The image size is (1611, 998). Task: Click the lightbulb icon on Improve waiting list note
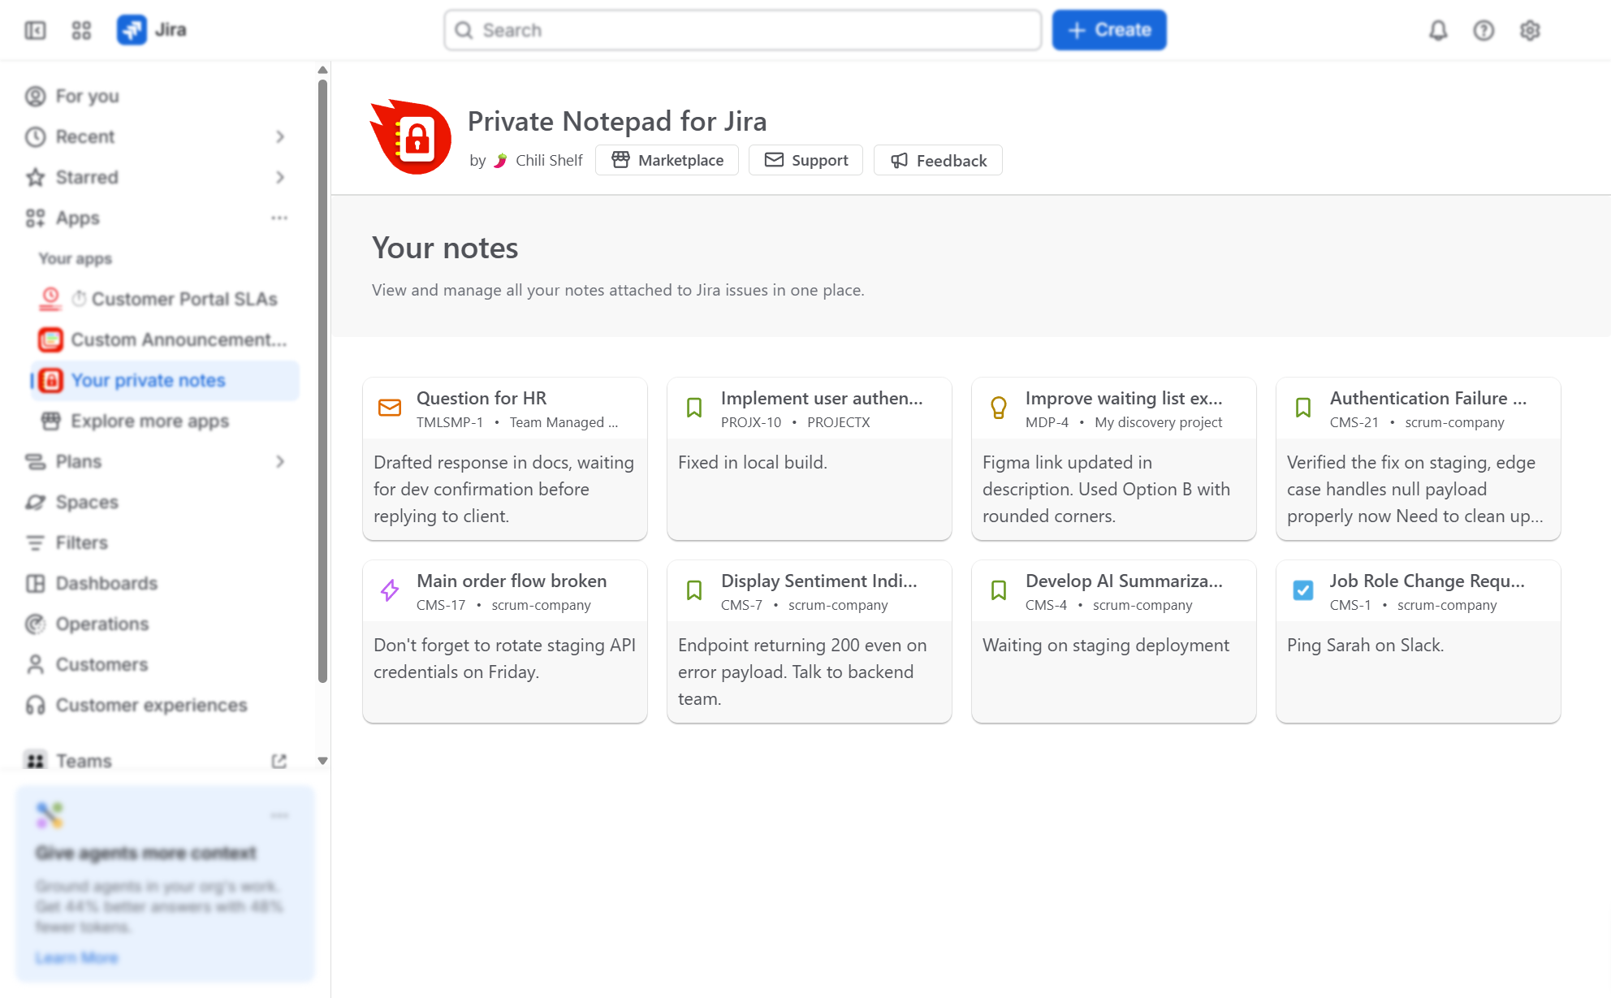pos(999,408)
